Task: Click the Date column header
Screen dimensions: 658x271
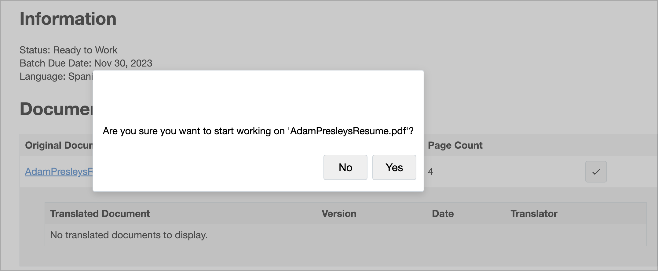Action: pos(443,214)
